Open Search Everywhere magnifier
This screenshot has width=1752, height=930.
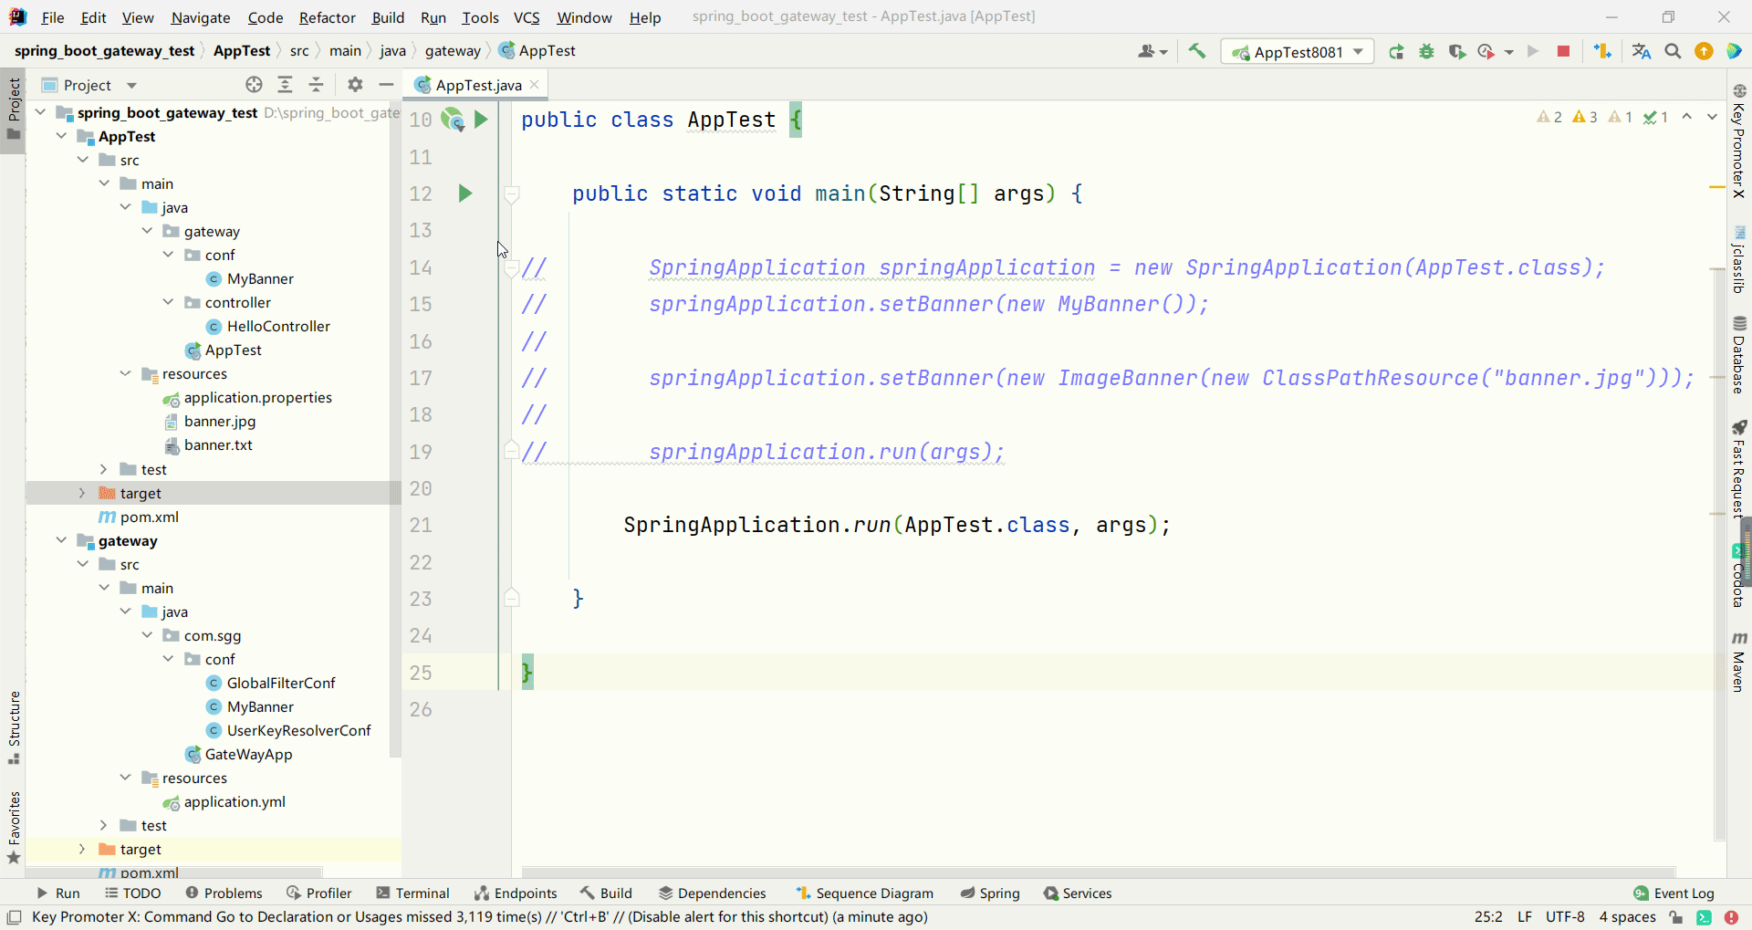point(1673,52)
